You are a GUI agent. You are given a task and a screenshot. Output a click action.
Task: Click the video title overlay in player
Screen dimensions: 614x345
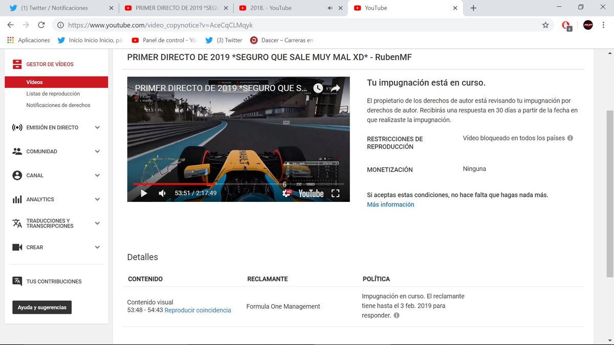point(221,88)
